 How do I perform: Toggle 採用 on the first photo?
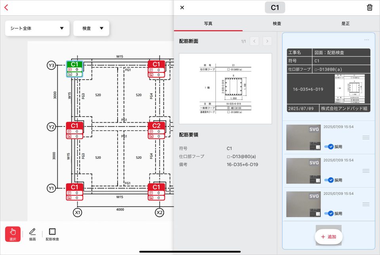[x=329, y=147]
